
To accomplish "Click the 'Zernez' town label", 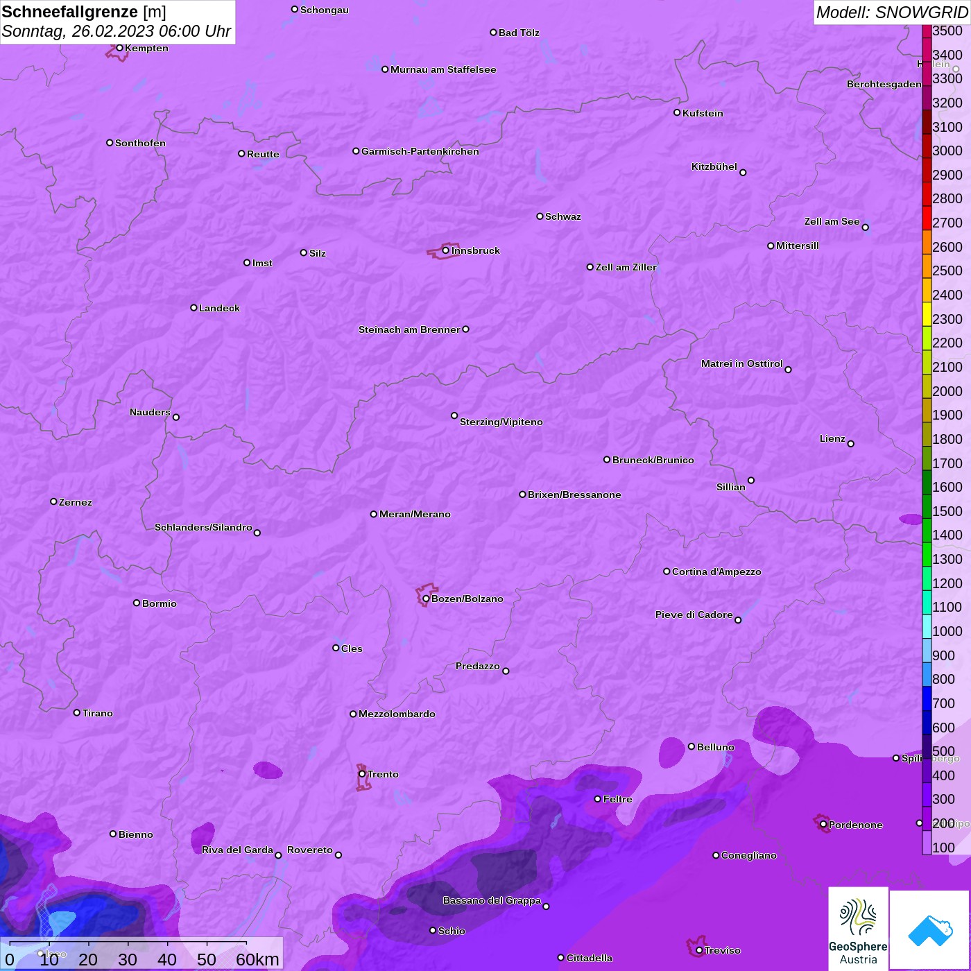I will tap(76, 502).
